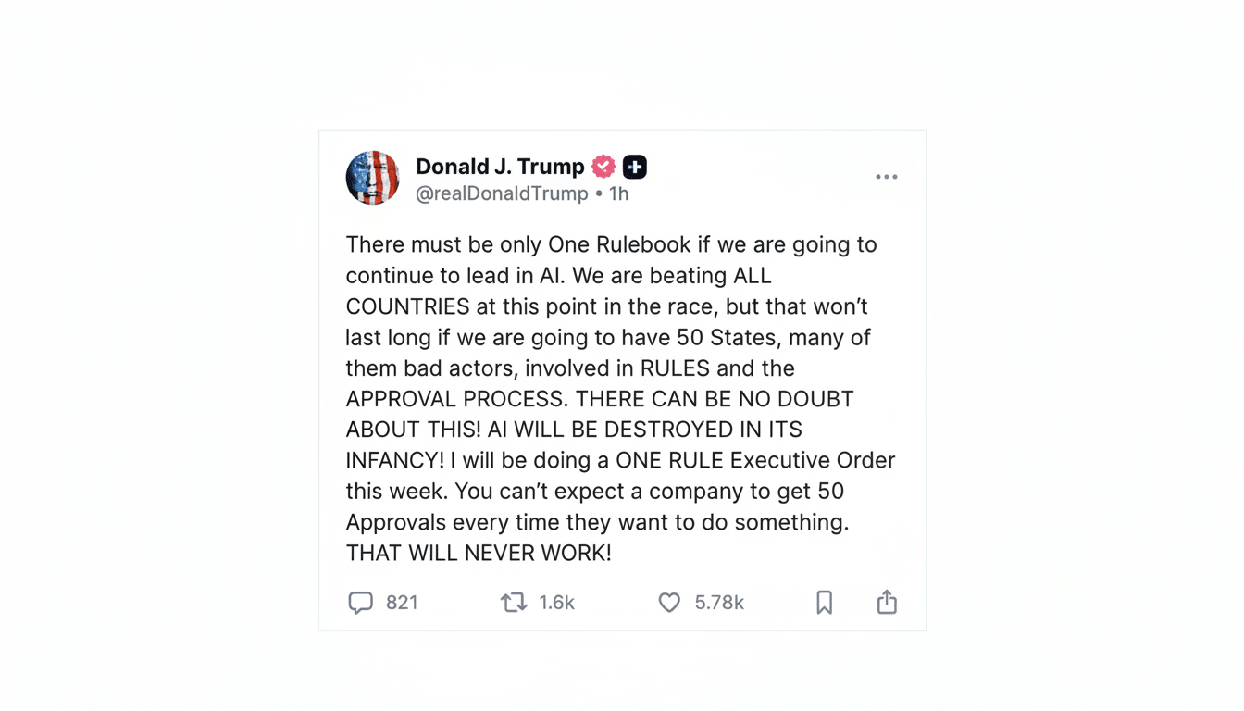Click the 821 replies counter

pos(403,602)
